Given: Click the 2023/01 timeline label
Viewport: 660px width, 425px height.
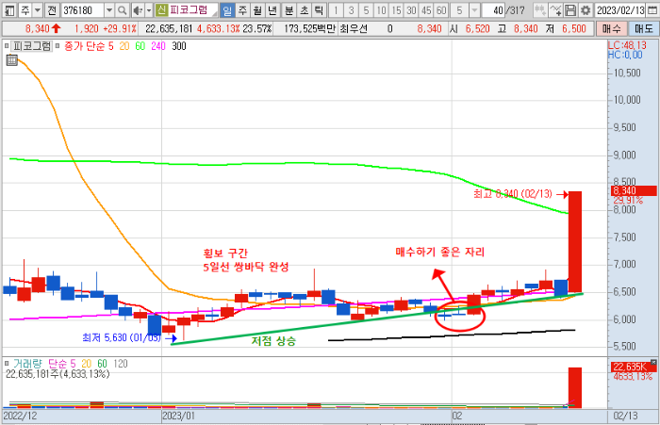Looking at the screenshot, I should [x=178, y=417].
